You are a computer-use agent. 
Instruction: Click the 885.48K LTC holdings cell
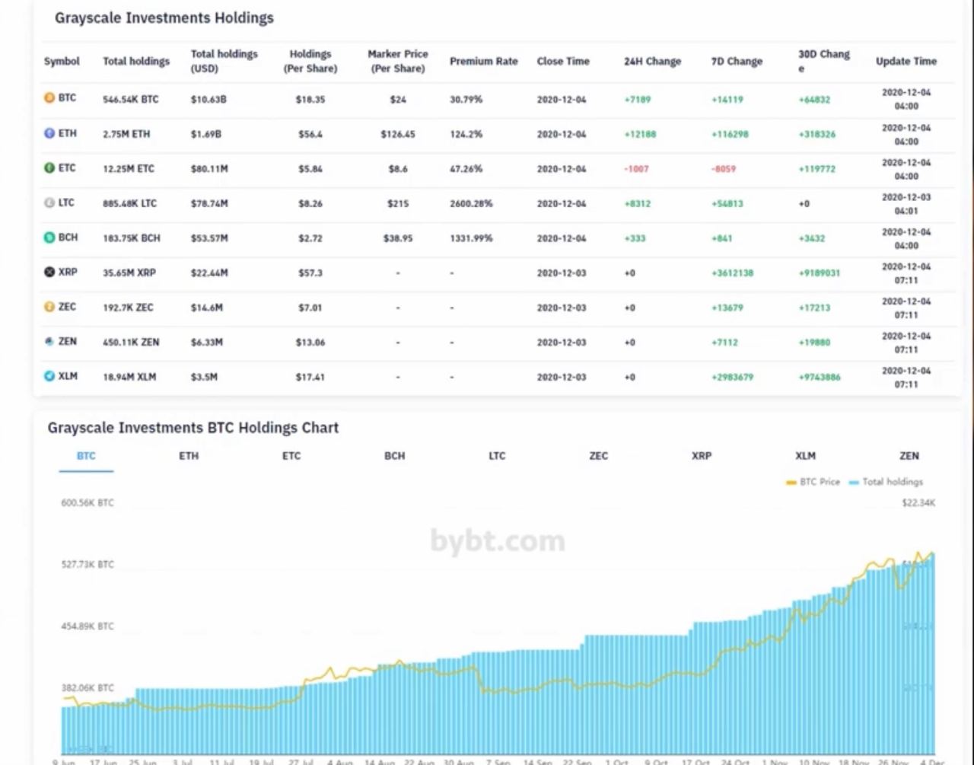tap(129, 204)
